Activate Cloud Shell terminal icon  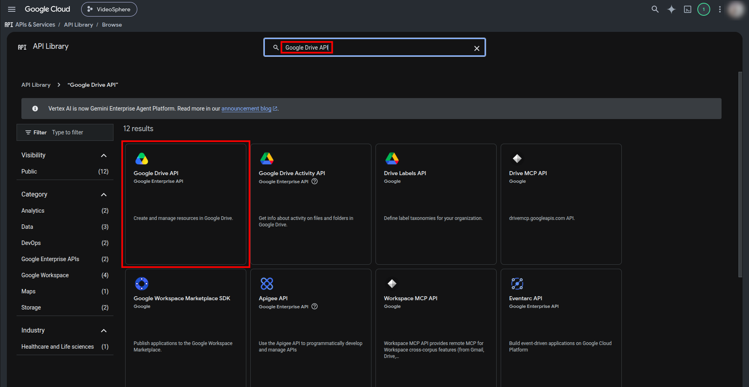(x=688, y=9)
